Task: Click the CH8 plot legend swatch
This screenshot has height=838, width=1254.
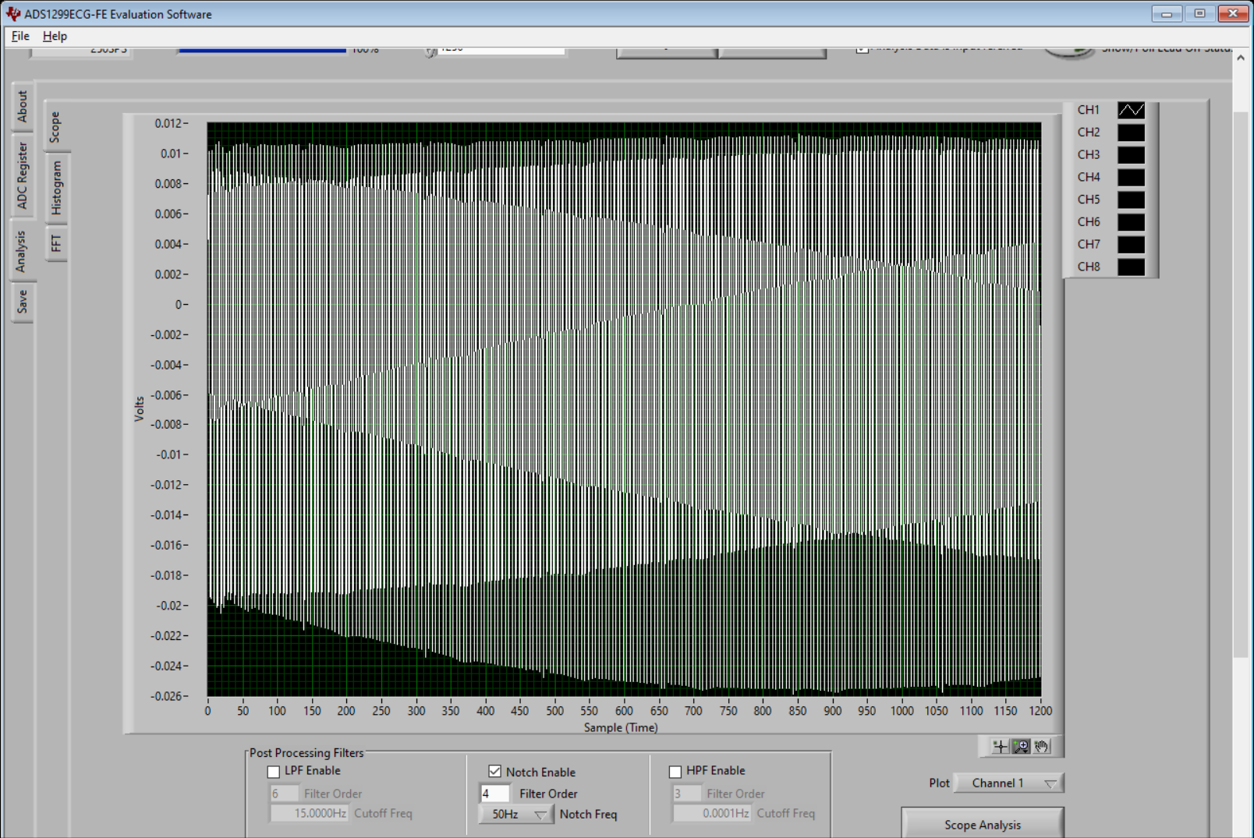Action: 1131,267
